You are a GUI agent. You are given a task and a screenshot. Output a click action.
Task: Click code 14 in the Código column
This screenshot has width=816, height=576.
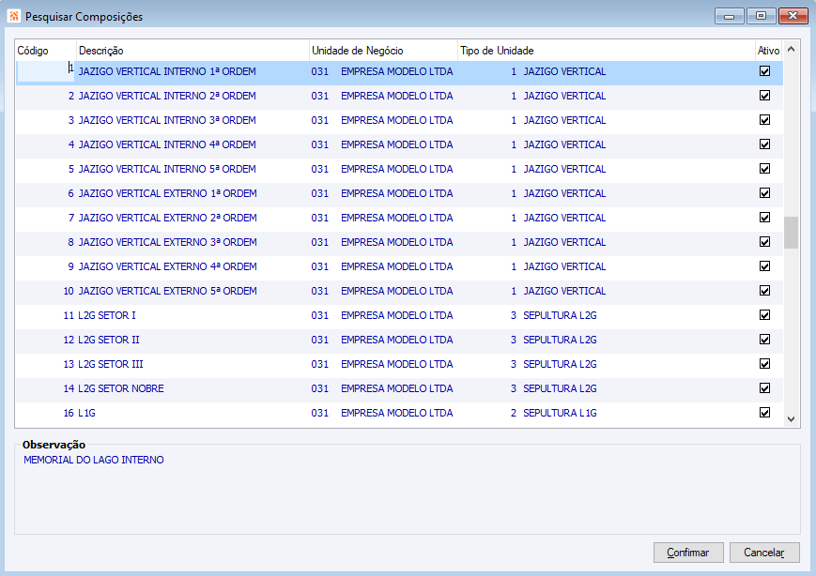(69, 389)
